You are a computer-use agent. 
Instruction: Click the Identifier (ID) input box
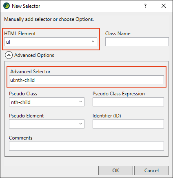128,124
